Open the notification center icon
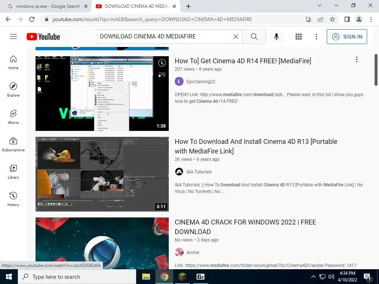Image resolution: width=379 pixels, height=284 pixels. 367,277
